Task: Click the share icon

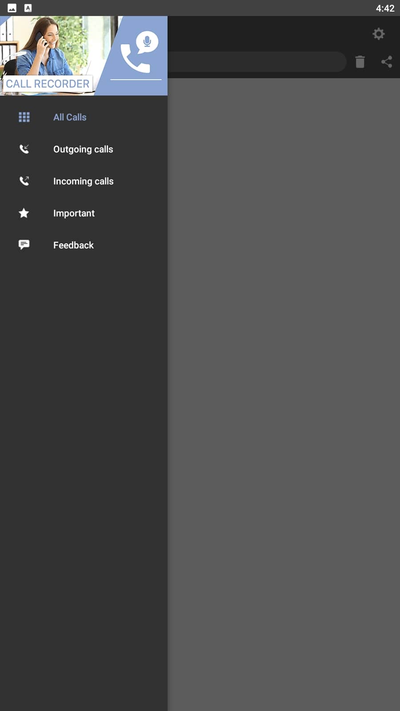Action: (x=387, y=62)
